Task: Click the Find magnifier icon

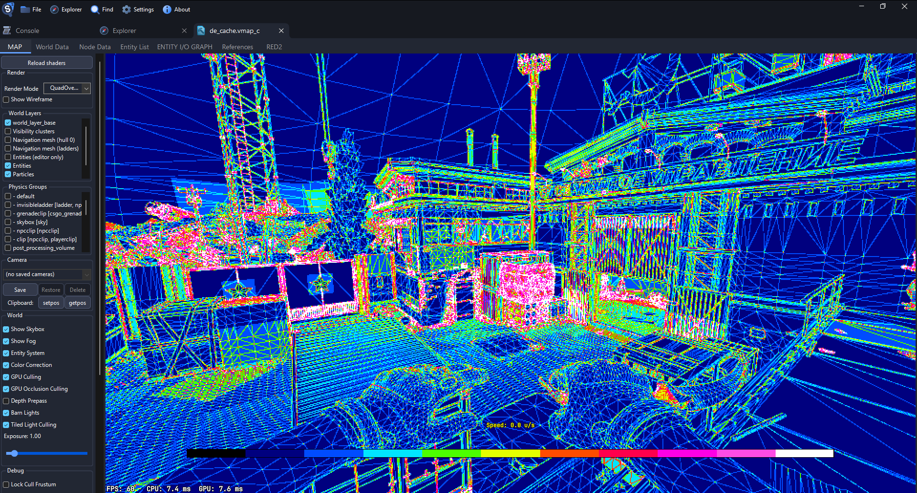Action: [95, 10]
